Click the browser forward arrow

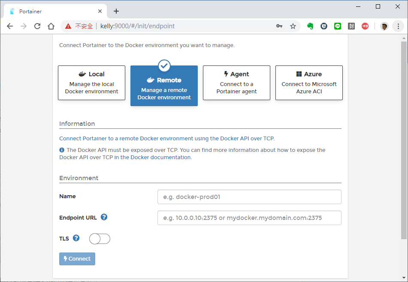point(24,26)
